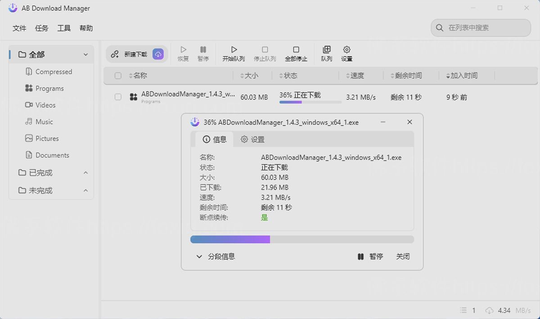The image size is (540, 319).
Task: Check the select-all checkbox in list header
Action: tap(117, 75)
